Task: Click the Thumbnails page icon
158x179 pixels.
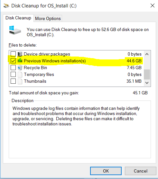Action: coord(20,81)
